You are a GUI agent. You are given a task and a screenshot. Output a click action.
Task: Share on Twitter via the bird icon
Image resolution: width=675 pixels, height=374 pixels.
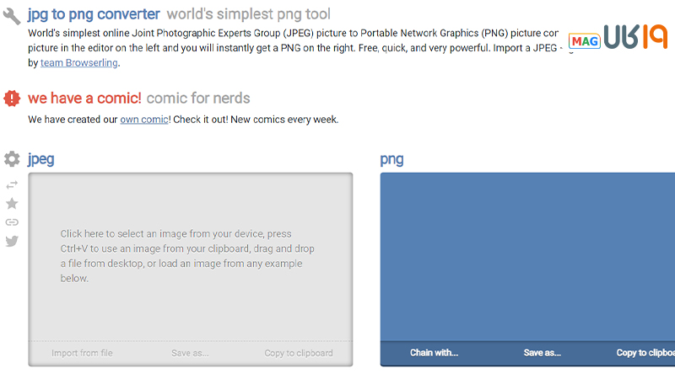(x=12, y=241)
